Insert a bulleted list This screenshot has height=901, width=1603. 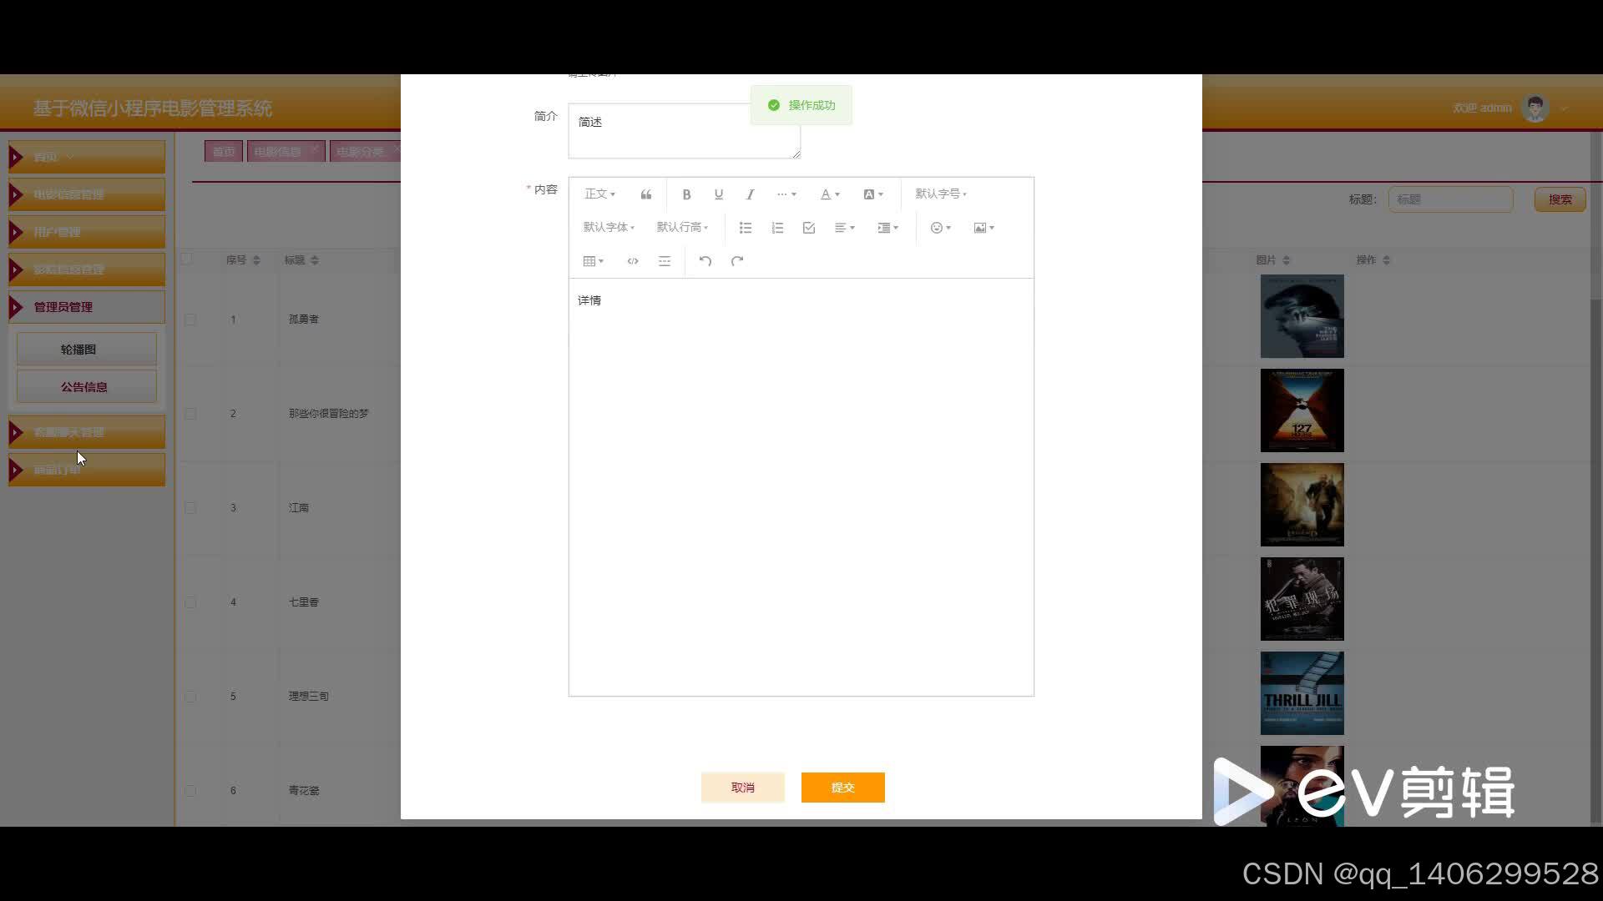746,228
